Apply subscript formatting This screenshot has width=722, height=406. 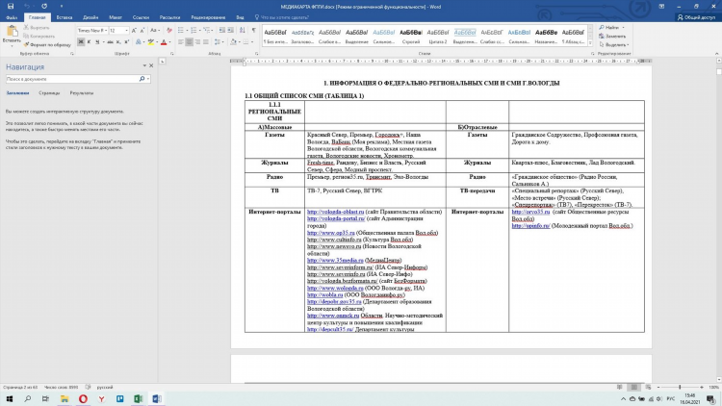(x=118, y=42)
